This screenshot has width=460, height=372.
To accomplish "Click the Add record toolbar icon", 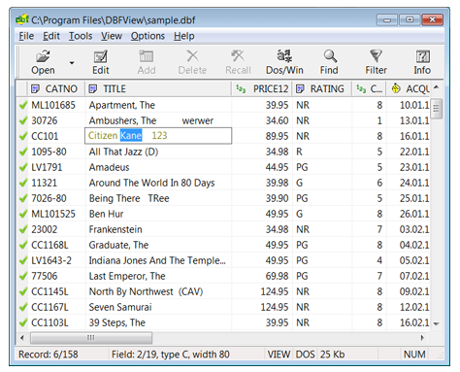I will click(x=147, y=62).
